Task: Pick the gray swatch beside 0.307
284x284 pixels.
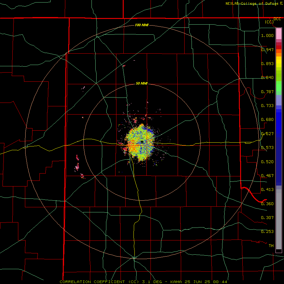Action: pyautogui.click(x=279, y=219)
